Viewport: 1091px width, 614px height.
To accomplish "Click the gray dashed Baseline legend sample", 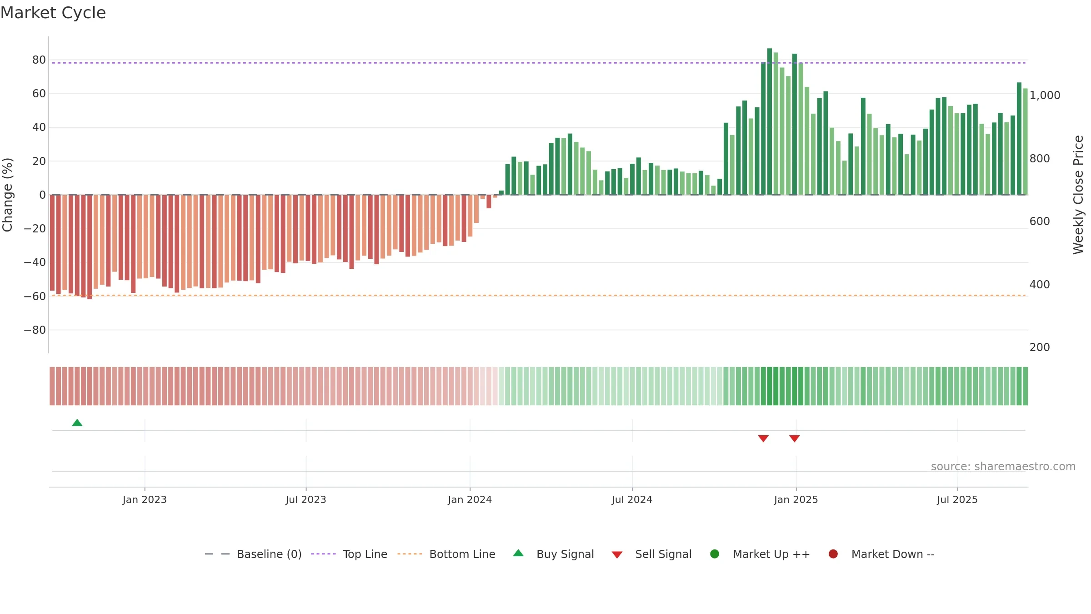I will tap(217, 554).
